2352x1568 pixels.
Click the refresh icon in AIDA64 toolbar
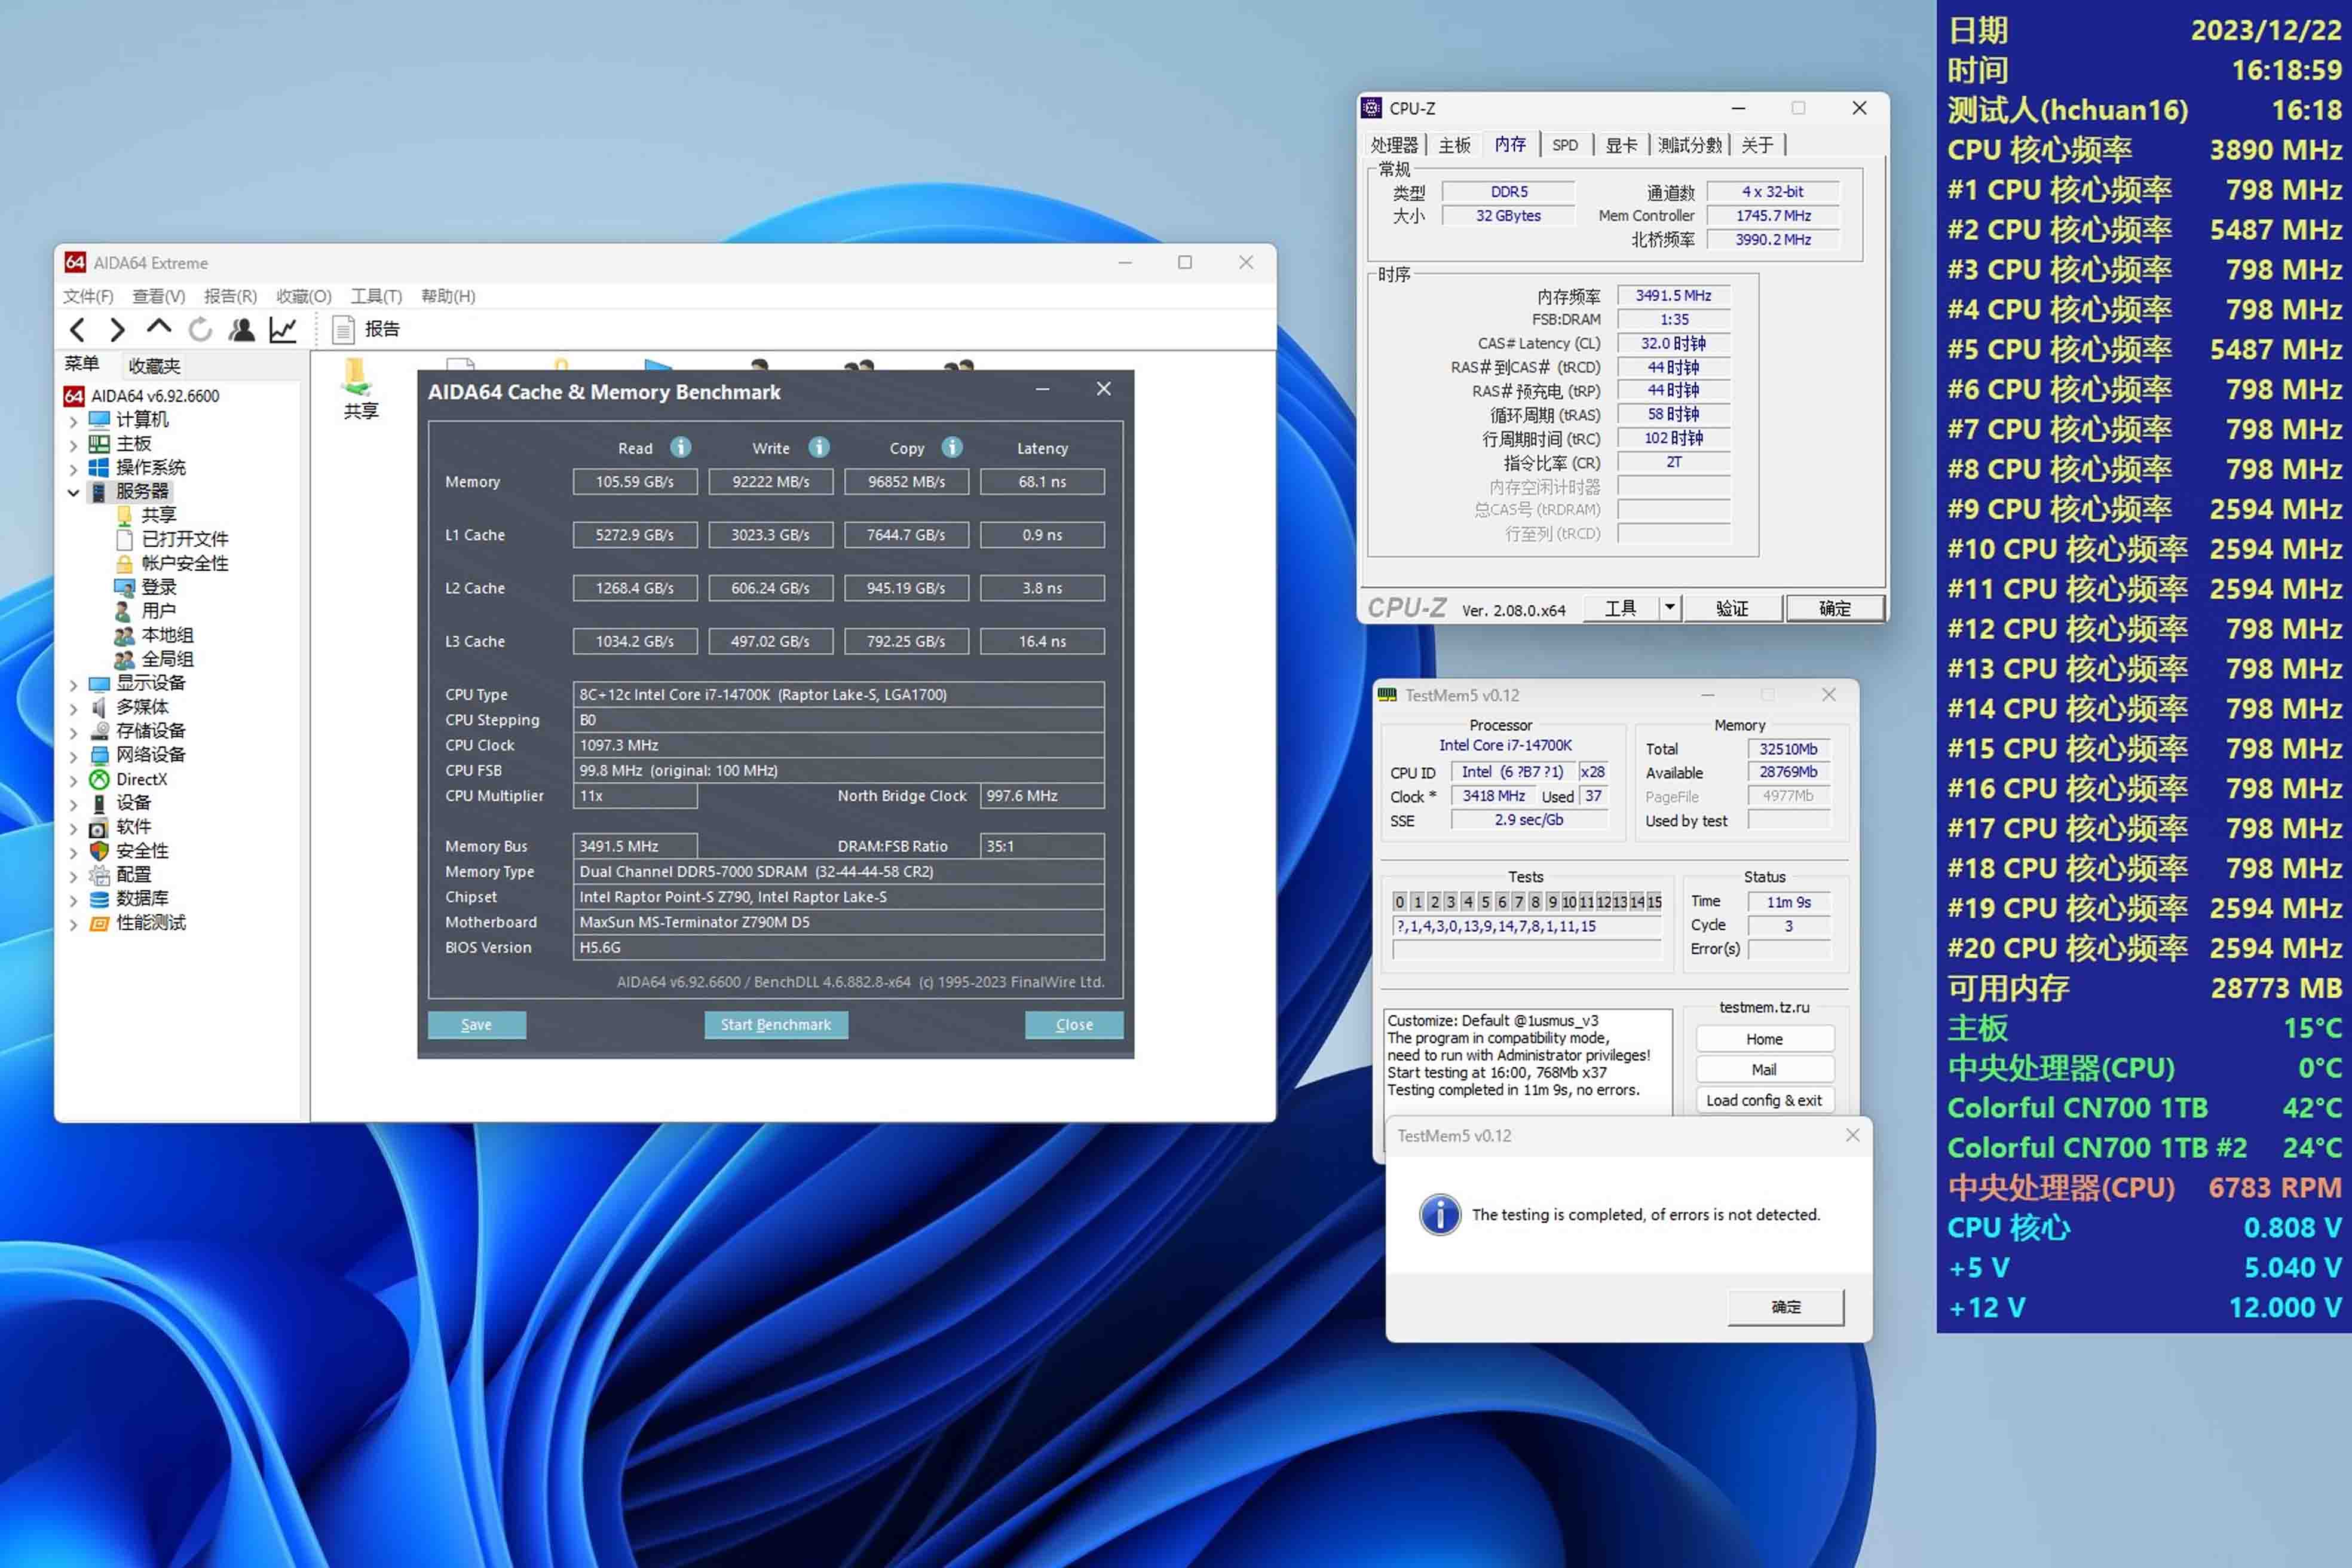(x=200, y=329)
